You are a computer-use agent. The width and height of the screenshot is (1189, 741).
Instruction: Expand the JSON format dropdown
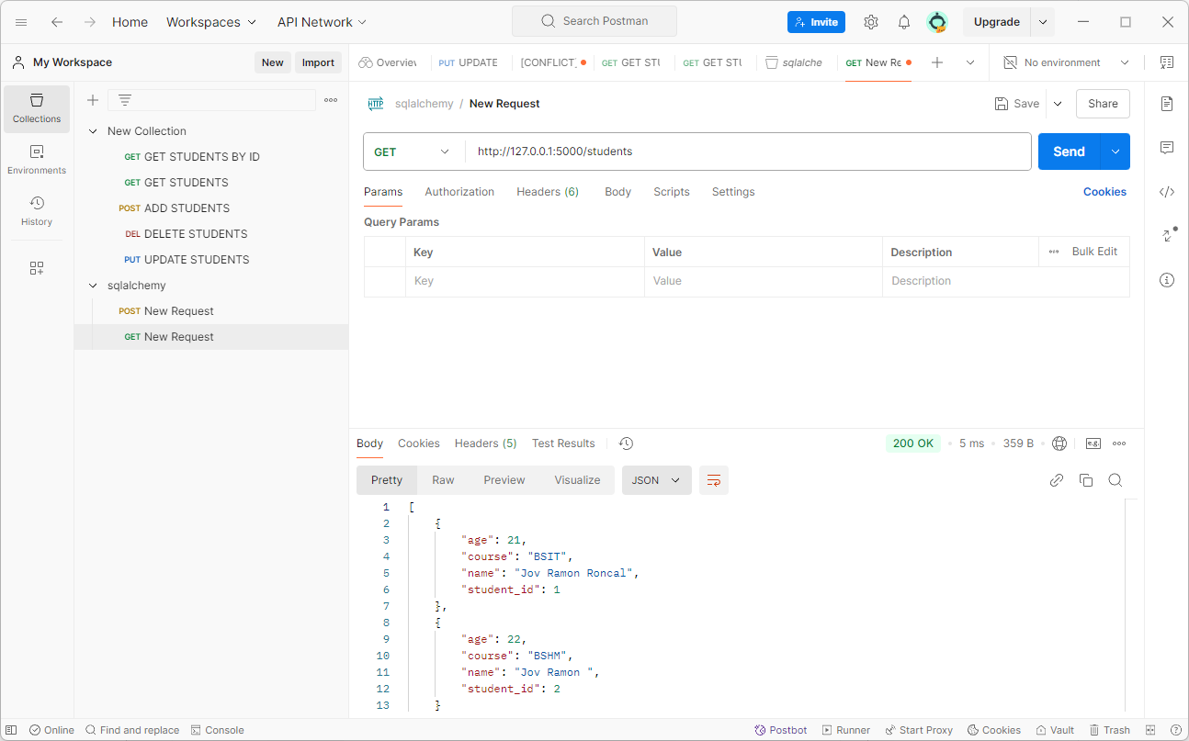coord(657,480)
